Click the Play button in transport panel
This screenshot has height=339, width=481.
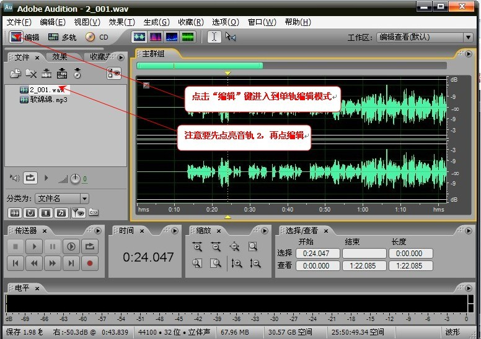coord(34,247)
